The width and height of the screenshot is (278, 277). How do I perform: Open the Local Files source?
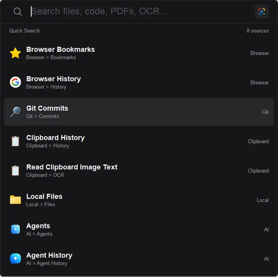[139, 200]
